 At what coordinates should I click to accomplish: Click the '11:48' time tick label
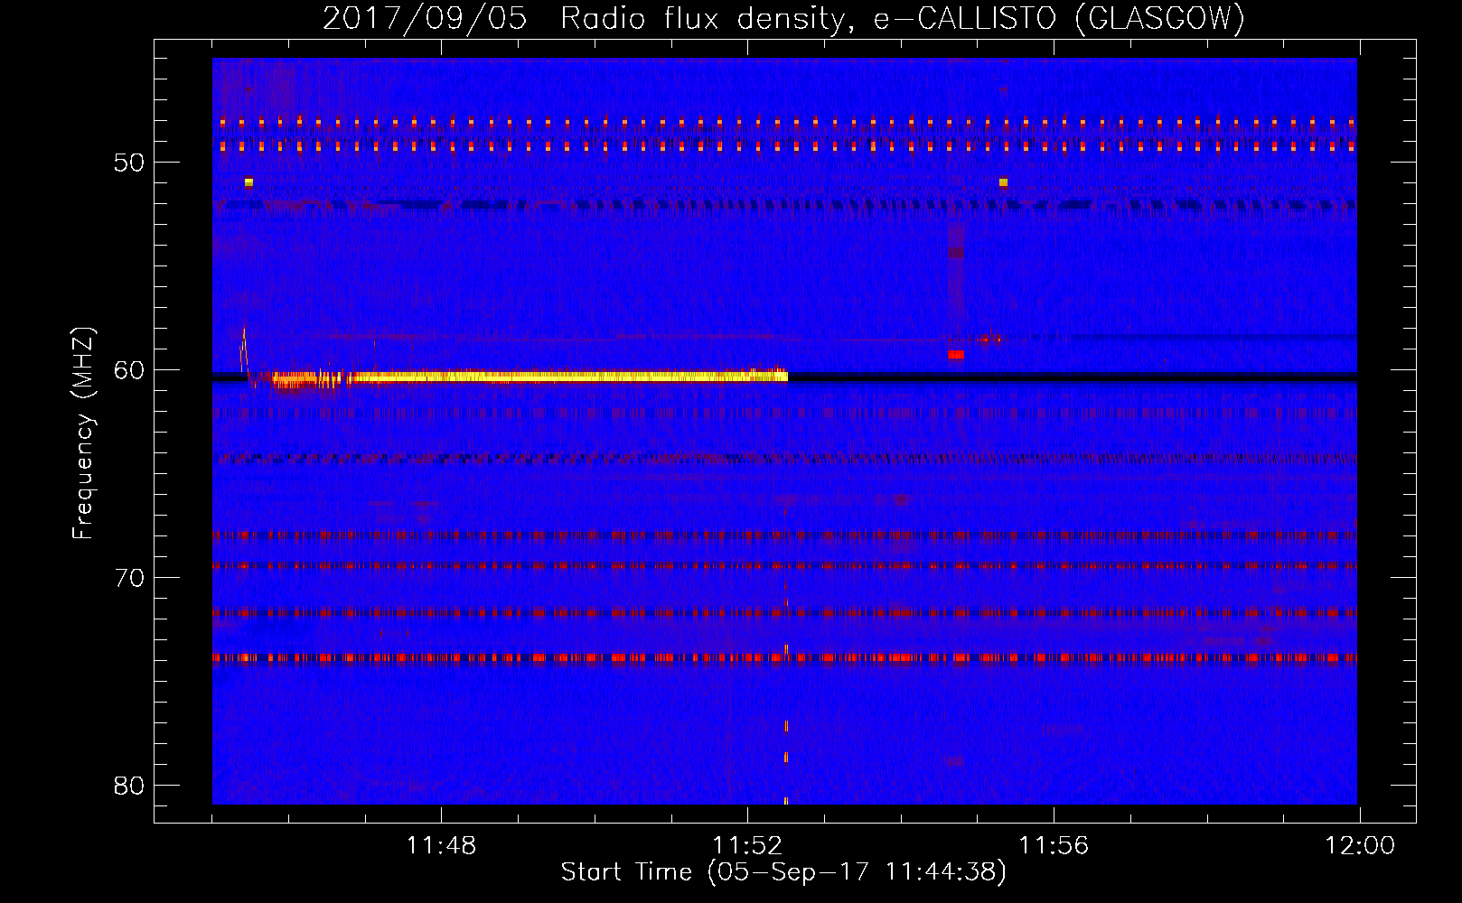pyautogui.click(x=441, y=846)
